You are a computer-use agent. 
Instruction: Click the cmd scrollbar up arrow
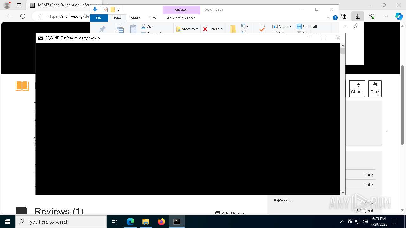[x=343, y=46]
